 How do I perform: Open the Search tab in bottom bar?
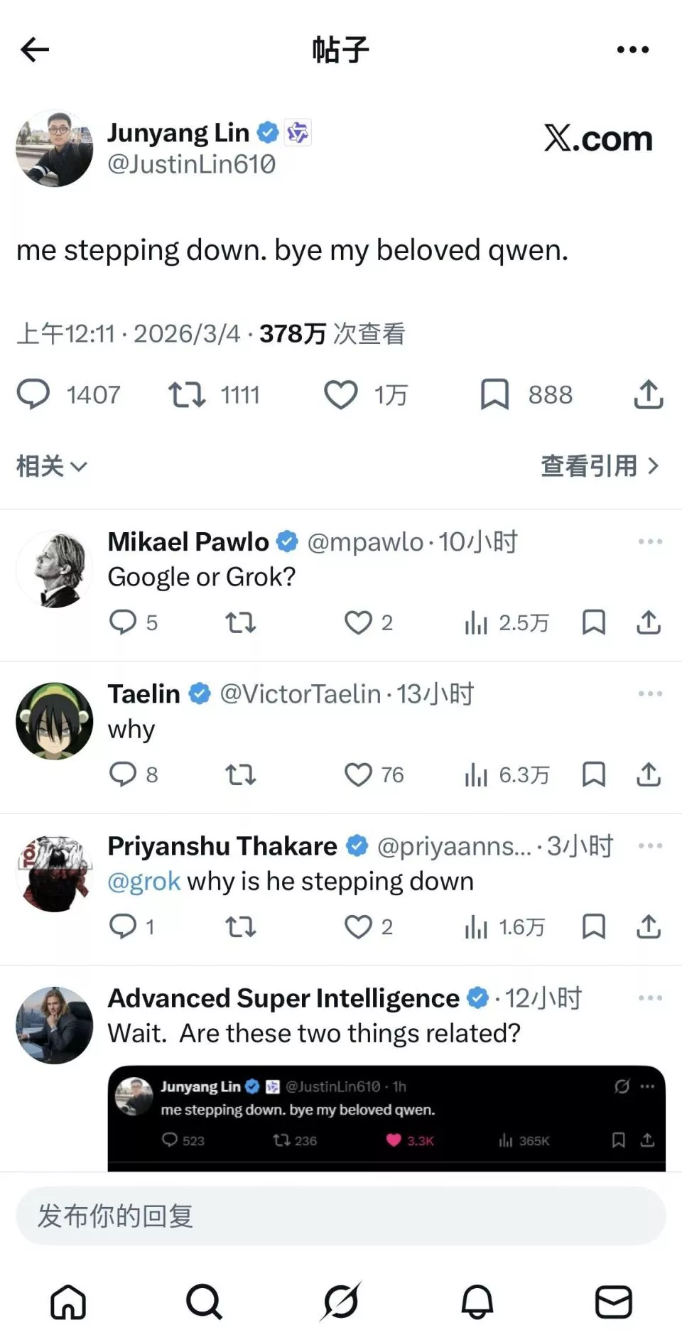205,1302
